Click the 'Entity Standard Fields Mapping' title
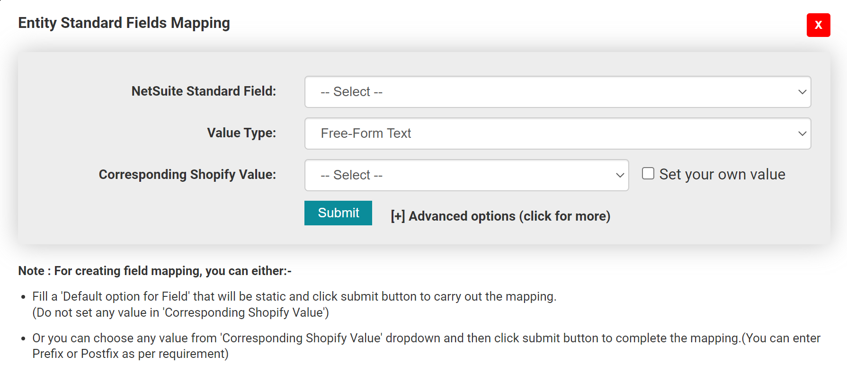Viewport: 847px width, 374px height. point(124,23)
